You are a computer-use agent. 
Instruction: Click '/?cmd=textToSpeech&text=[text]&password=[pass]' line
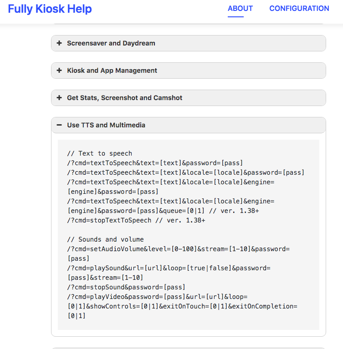[x=155, y=163]
